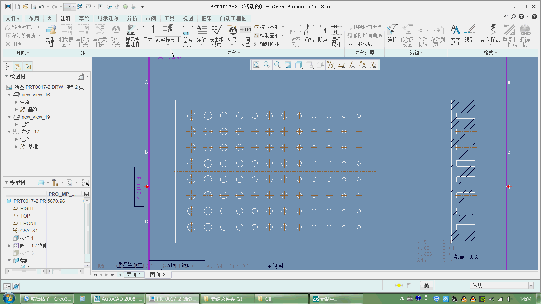
Task: Toggle datum point display in graphics toolbar
Action: click(362, 65)
